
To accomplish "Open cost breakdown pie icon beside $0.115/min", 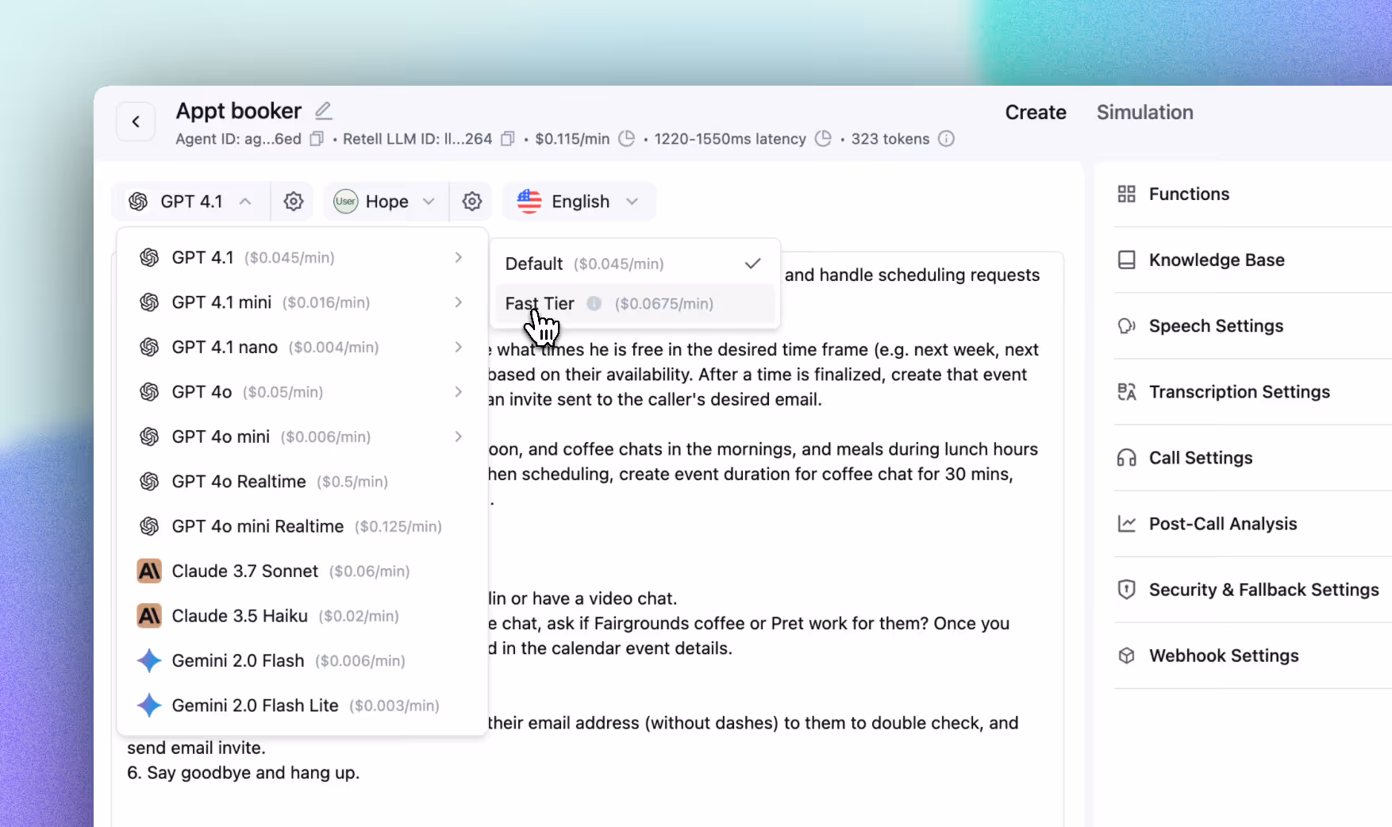I will [626, 139].
